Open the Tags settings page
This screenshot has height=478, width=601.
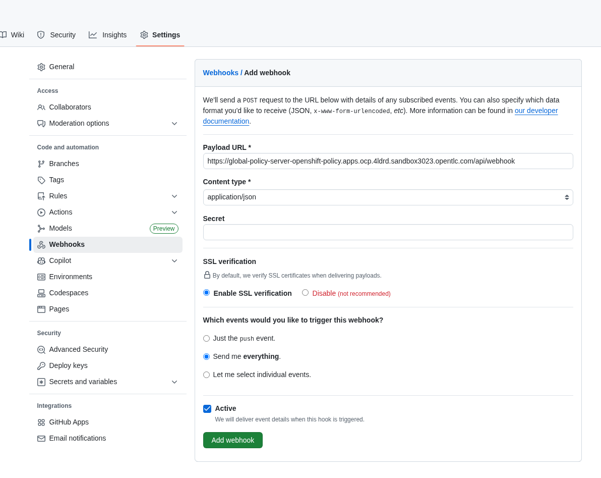(108, 180)
